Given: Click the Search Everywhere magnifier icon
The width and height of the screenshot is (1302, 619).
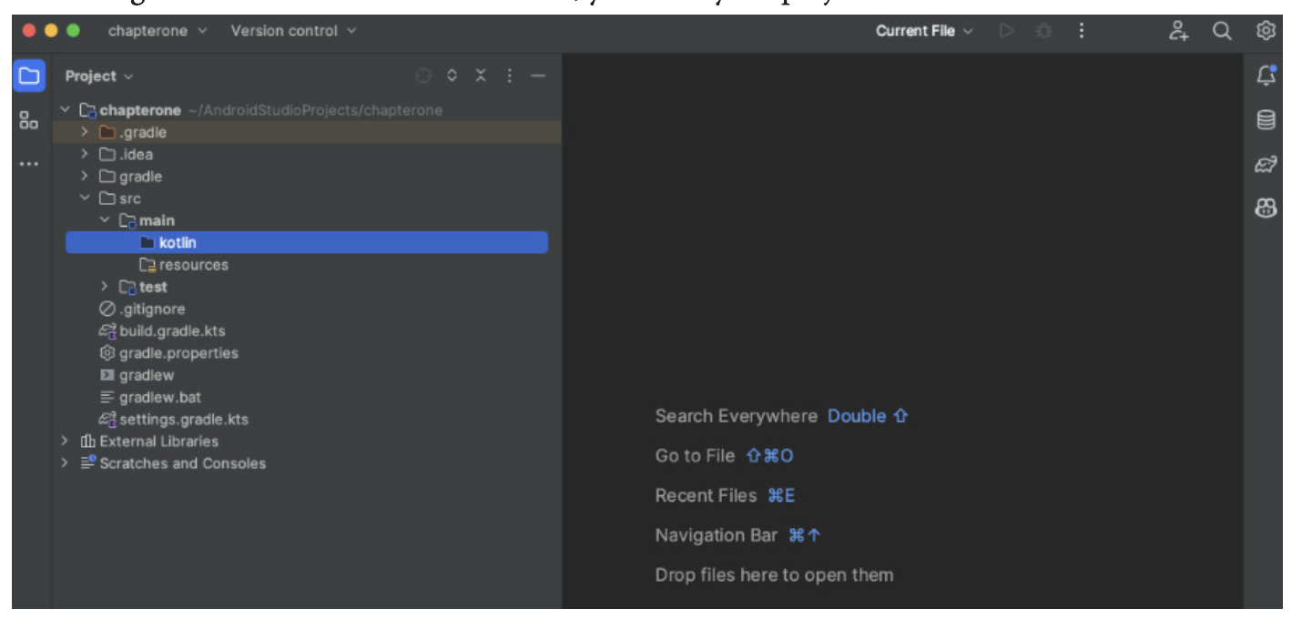Looking at the screenshot, I should [x=1222, y=31].
